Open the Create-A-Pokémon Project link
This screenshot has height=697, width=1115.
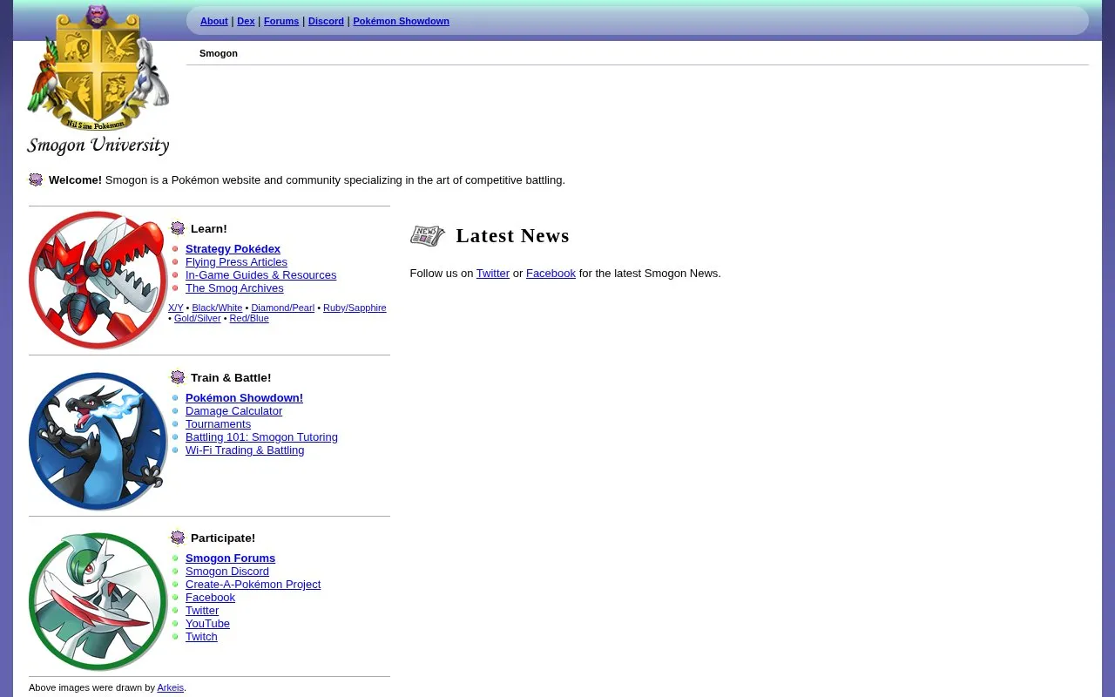click(253, 584)
